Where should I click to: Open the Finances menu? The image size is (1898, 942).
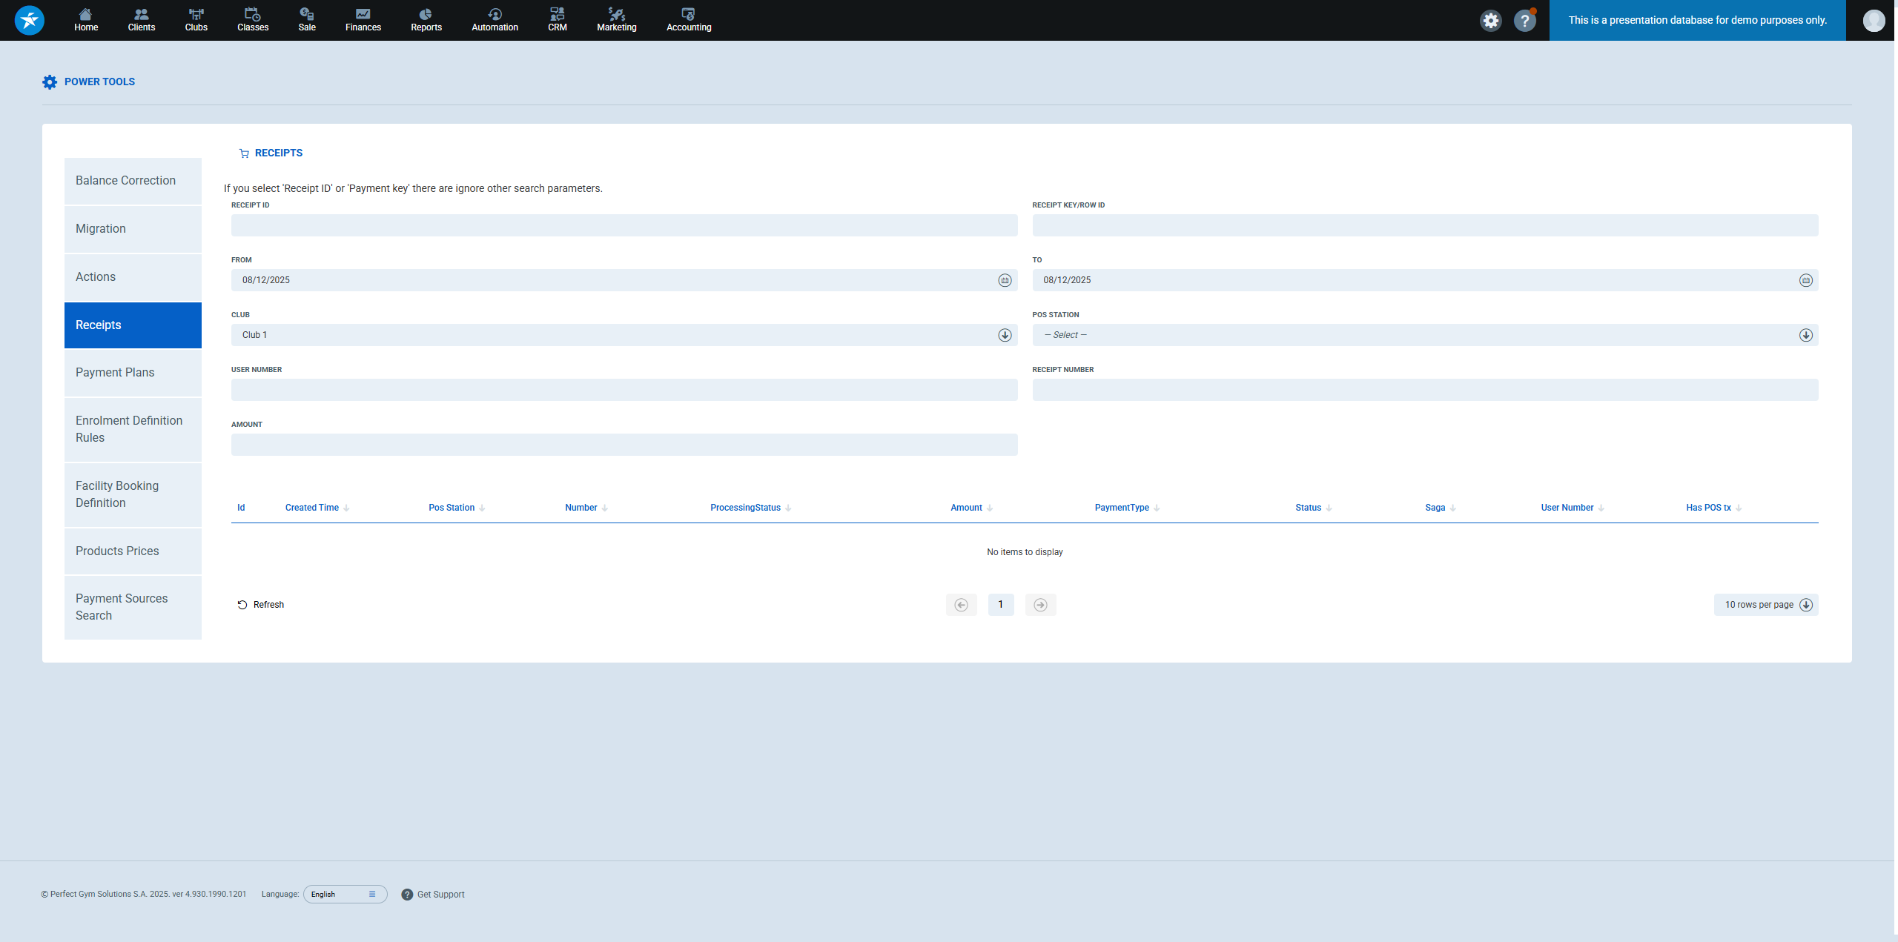tap(363, 20)
